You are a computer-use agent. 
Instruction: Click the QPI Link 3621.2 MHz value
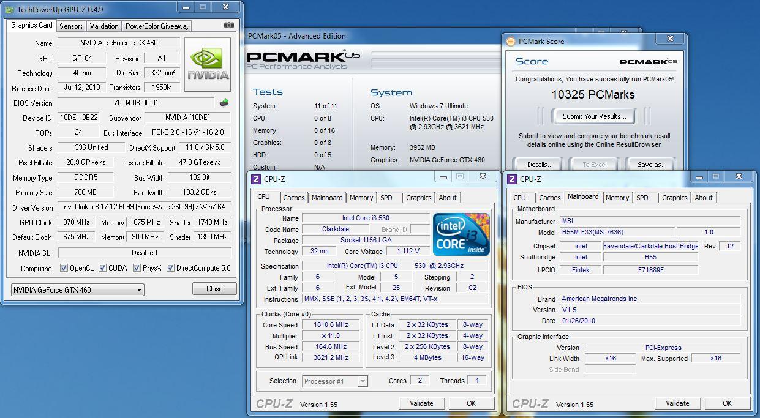[x=331, y=357]
